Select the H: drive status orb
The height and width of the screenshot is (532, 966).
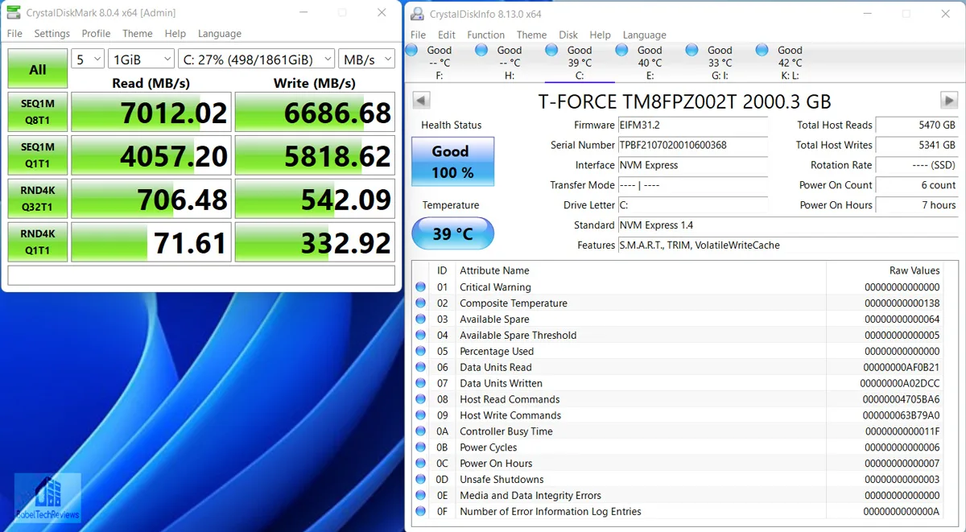(482, 51)
